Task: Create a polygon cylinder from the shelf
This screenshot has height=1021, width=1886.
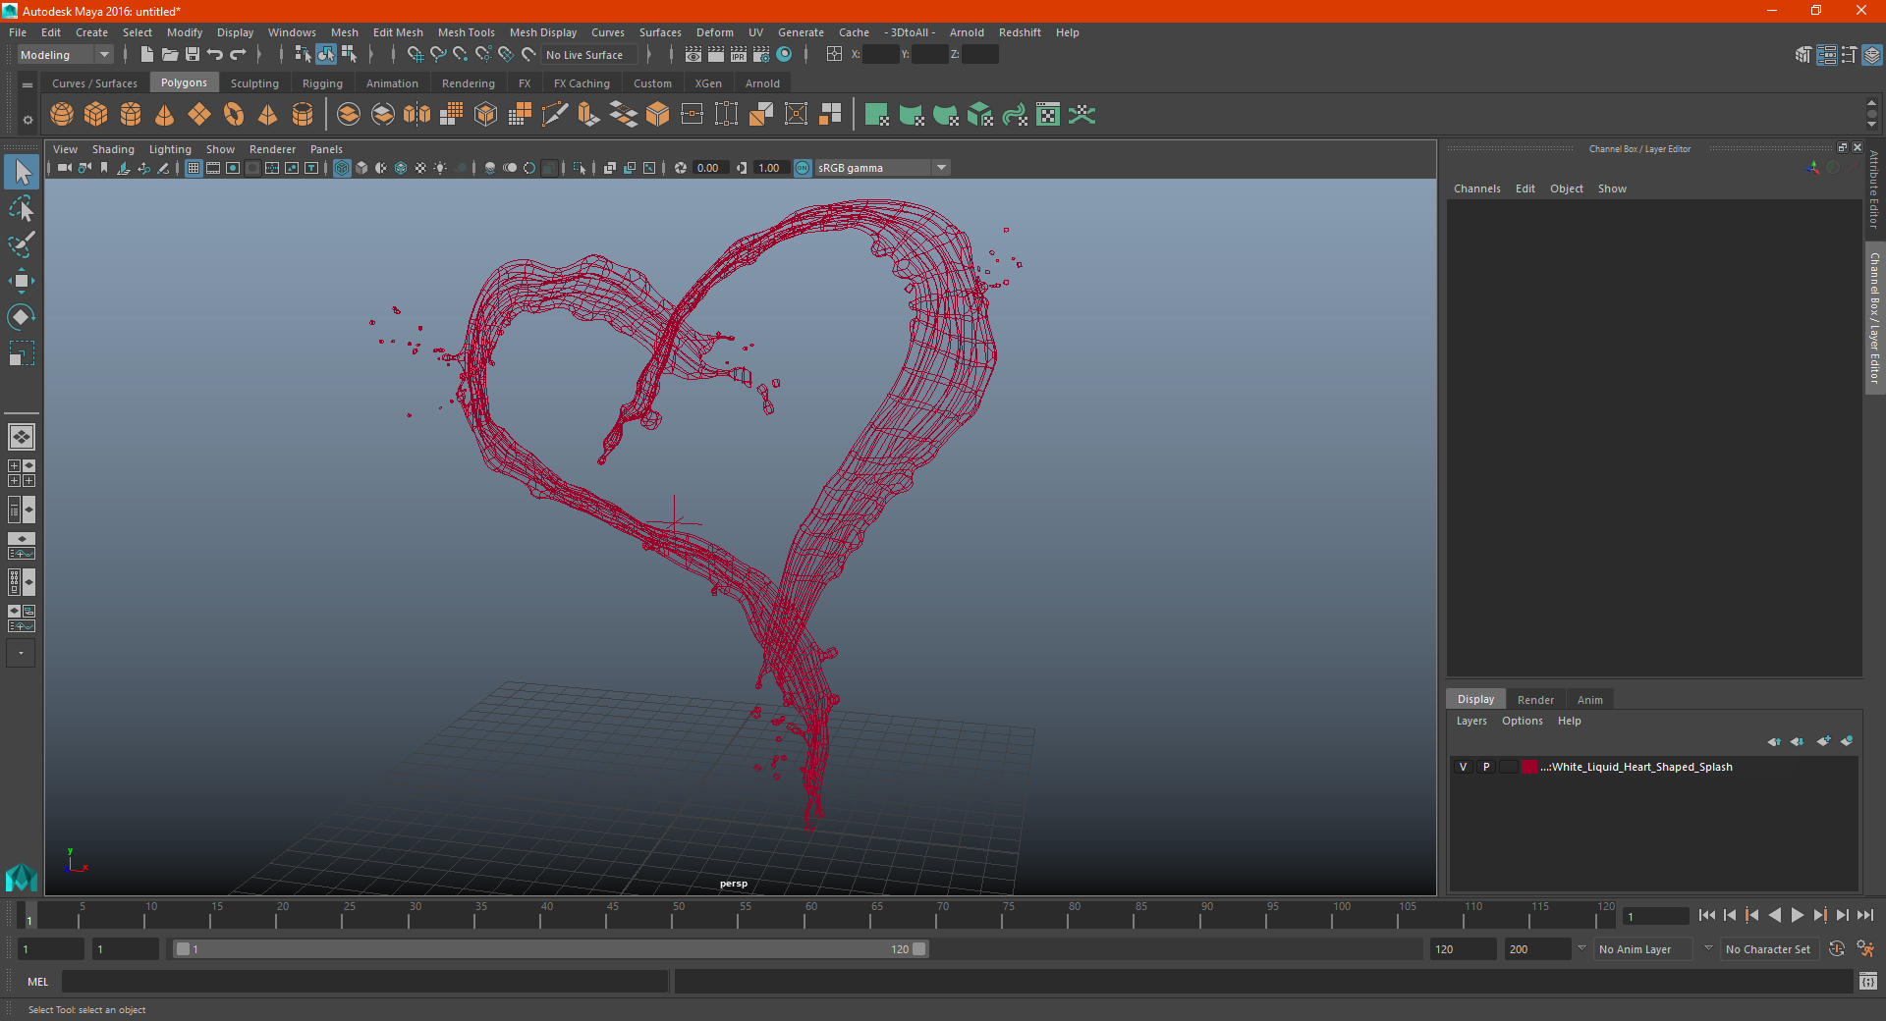Action: pos(131,115)
